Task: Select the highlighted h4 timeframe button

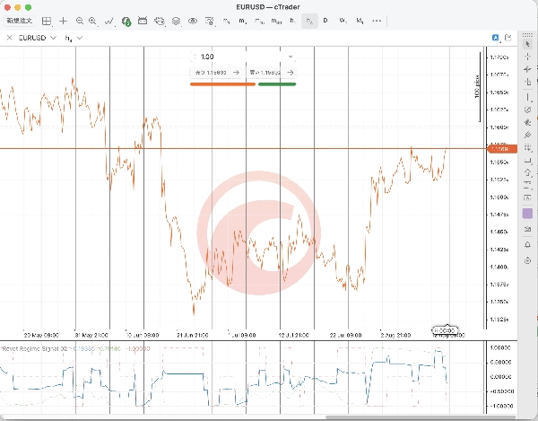Action: pyautogui.click(x=309, y=21)
